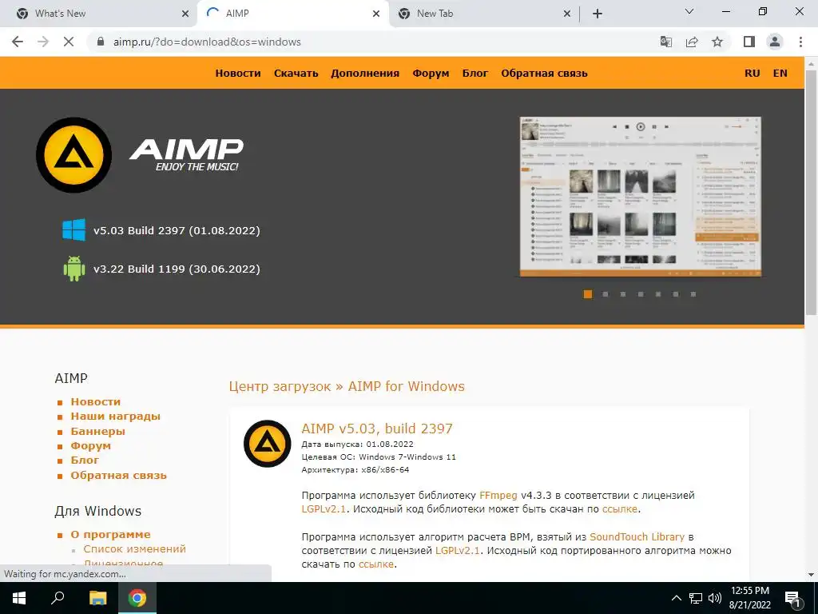Close the AIMP tab
Image resolution: width=818 pixels, height=614 pixels.
tap(376, 14)
